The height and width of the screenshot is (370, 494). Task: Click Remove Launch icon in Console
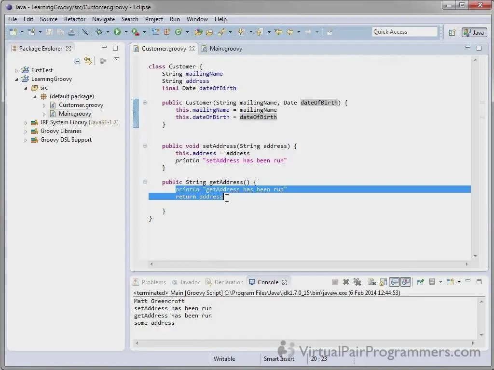pos(346,282)
